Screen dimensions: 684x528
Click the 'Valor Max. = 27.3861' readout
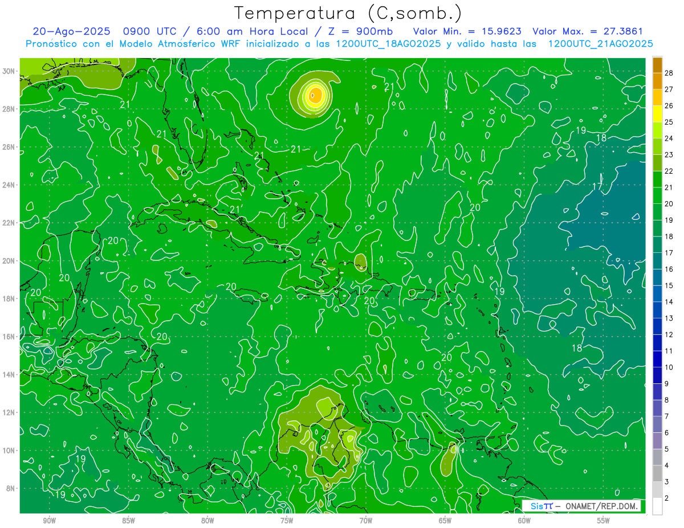(x=588, y=31)
